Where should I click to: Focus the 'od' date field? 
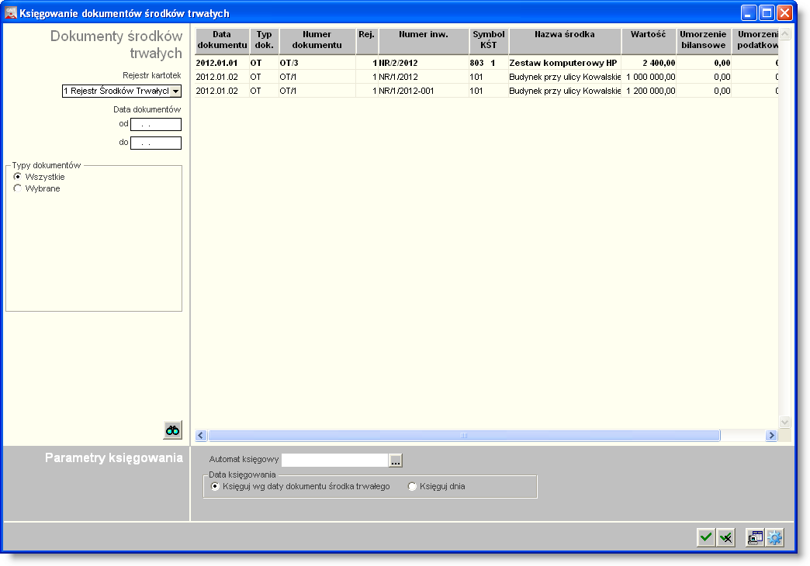tap(156, 125)
